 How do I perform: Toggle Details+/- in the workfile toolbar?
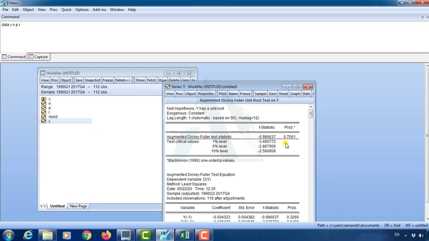[x=123, y=80]
